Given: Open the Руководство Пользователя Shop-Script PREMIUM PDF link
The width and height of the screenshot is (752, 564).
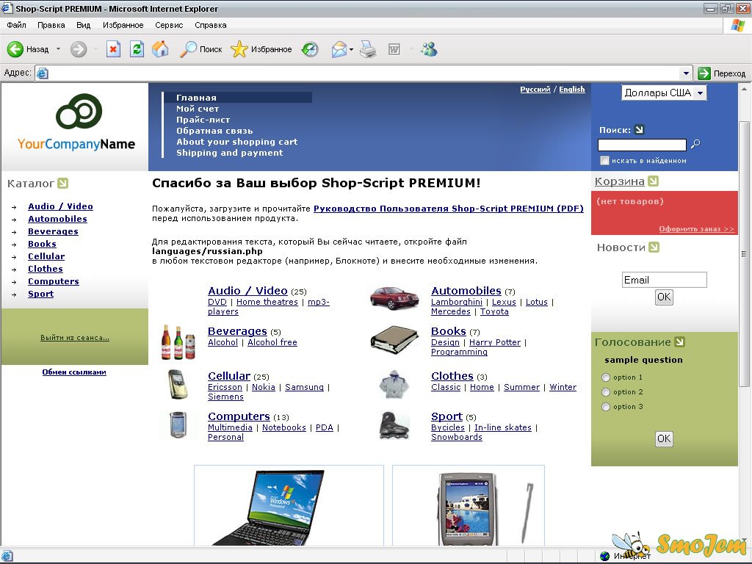Looking at the screenshot, I should (x=449, y=209).
